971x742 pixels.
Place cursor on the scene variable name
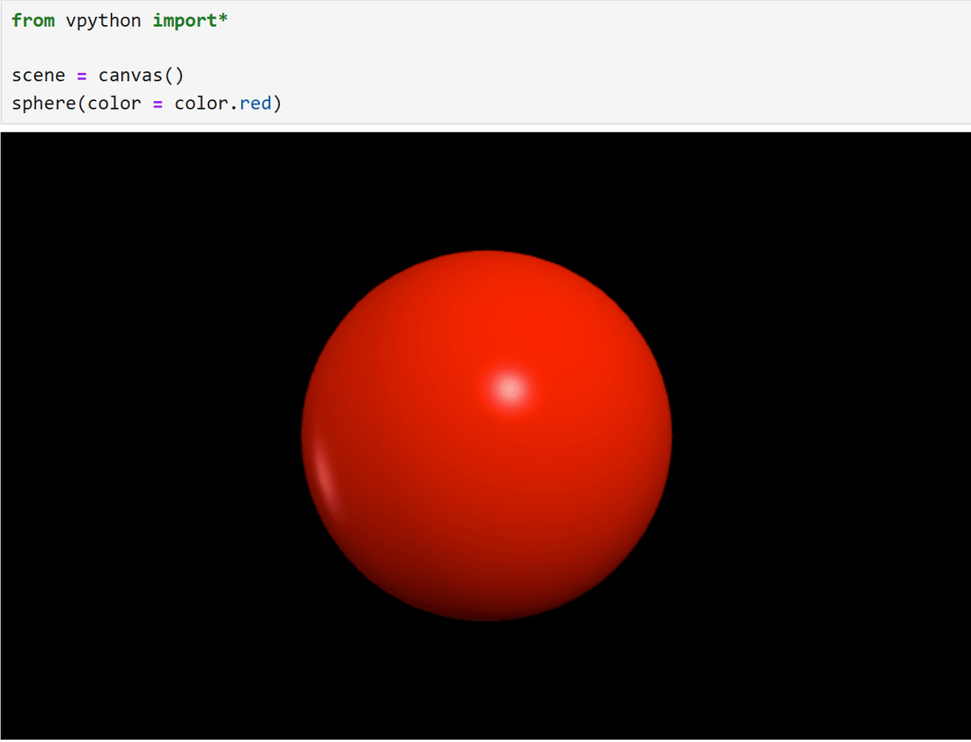[38, 74]
